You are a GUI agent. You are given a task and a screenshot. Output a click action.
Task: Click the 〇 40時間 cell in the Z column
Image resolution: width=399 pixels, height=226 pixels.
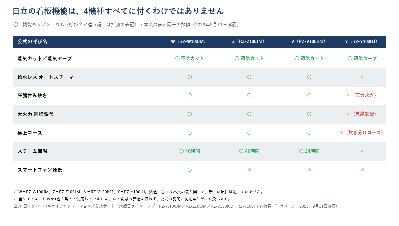tap(249, 151)
